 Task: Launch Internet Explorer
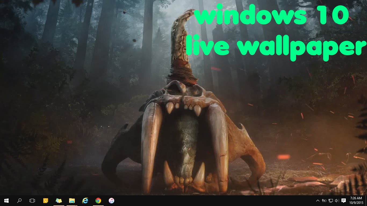click(85, 200)
